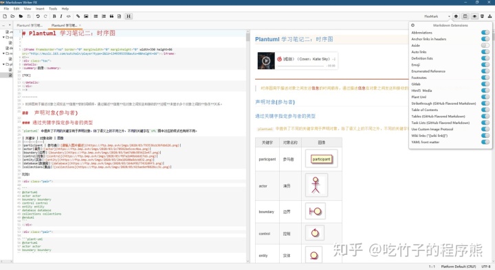Click the control symbol image in table
The image size is (495, 270).
315,233
